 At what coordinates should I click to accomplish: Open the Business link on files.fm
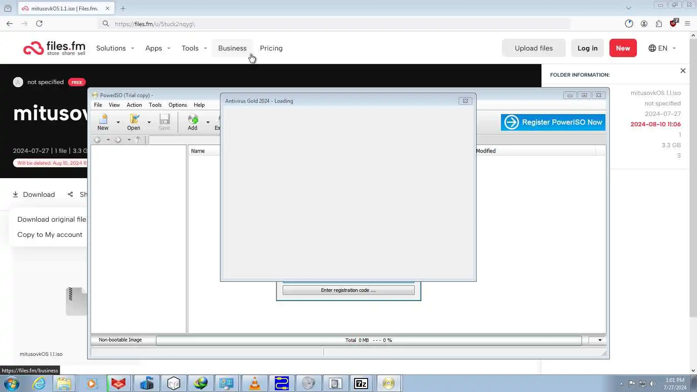[232, 48]
